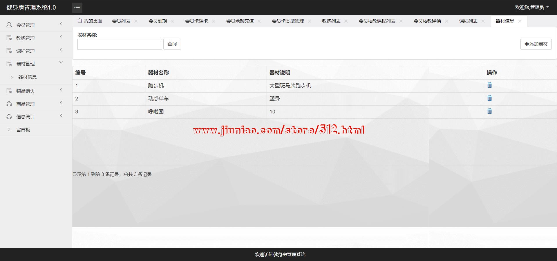Close the 会员卡类型管理 tab

[x=310, y=21]
